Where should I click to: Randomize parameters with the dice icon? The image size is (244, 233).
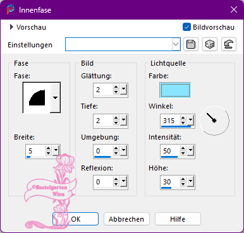point(210,44)
